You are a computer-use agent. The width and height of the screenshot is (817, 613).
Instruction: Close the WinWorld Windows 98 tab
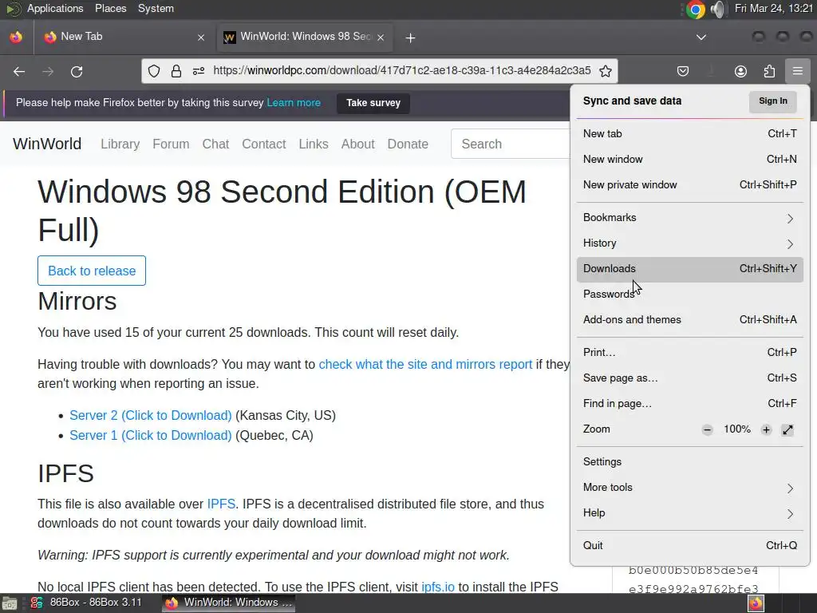pos(381,38)
